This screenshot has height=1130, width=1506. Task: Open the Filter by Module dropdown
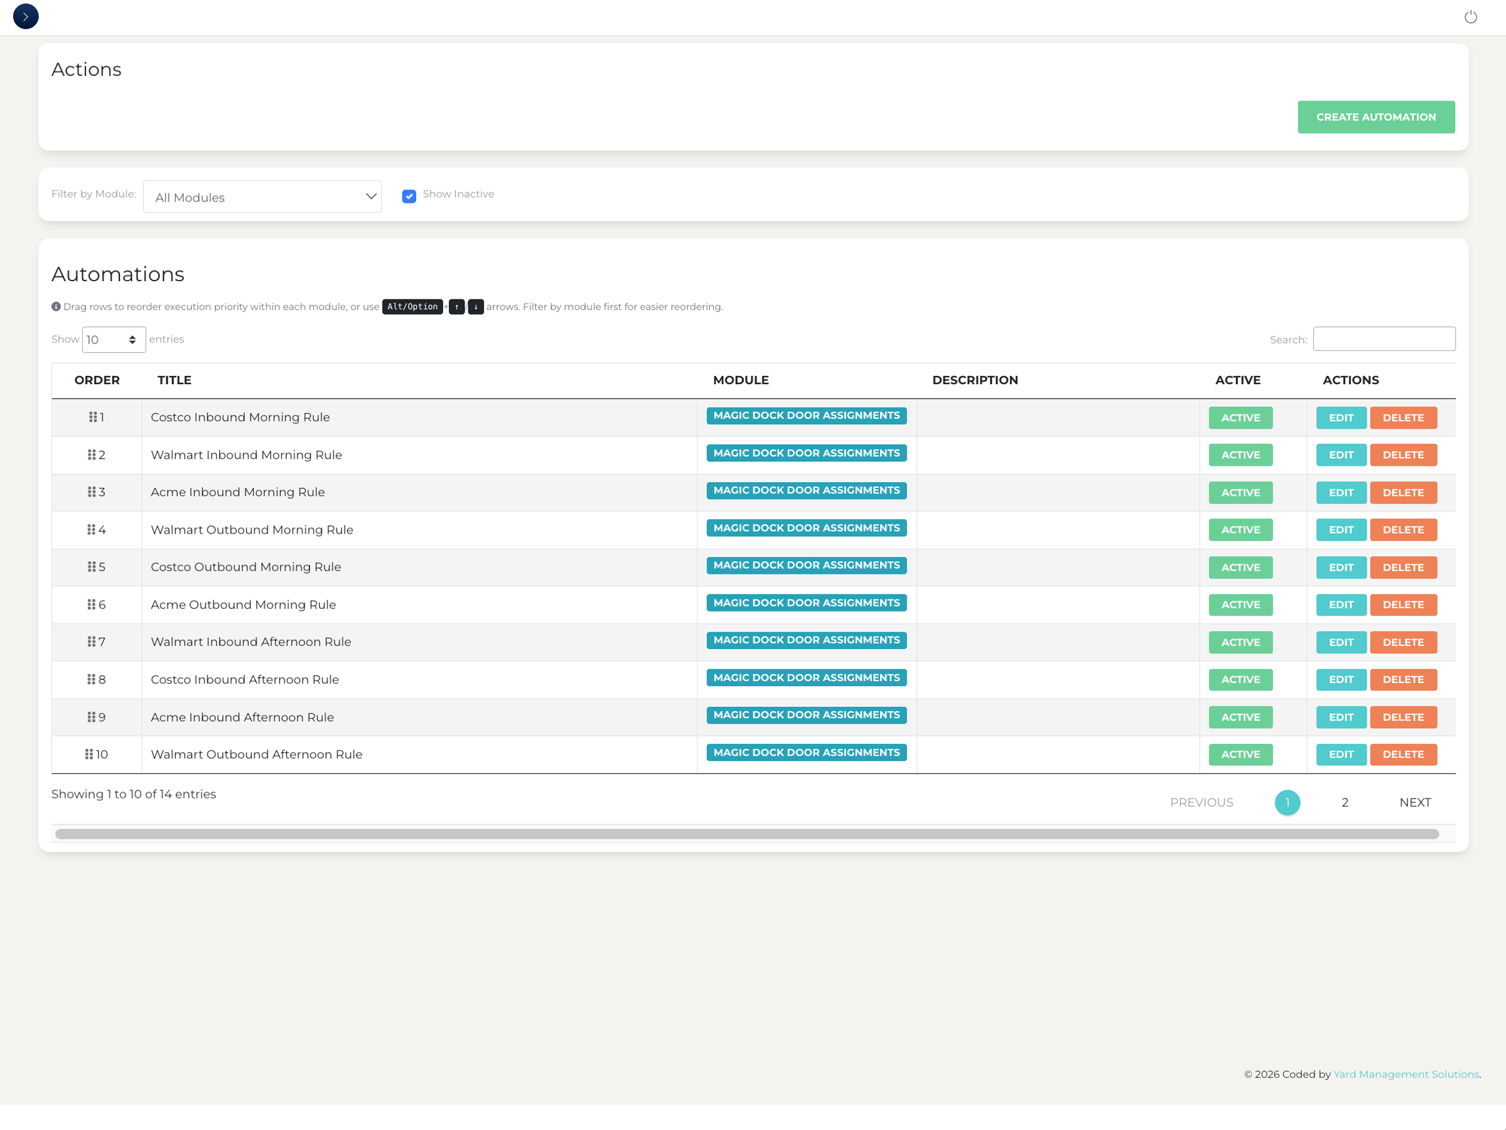click(262, 196)
